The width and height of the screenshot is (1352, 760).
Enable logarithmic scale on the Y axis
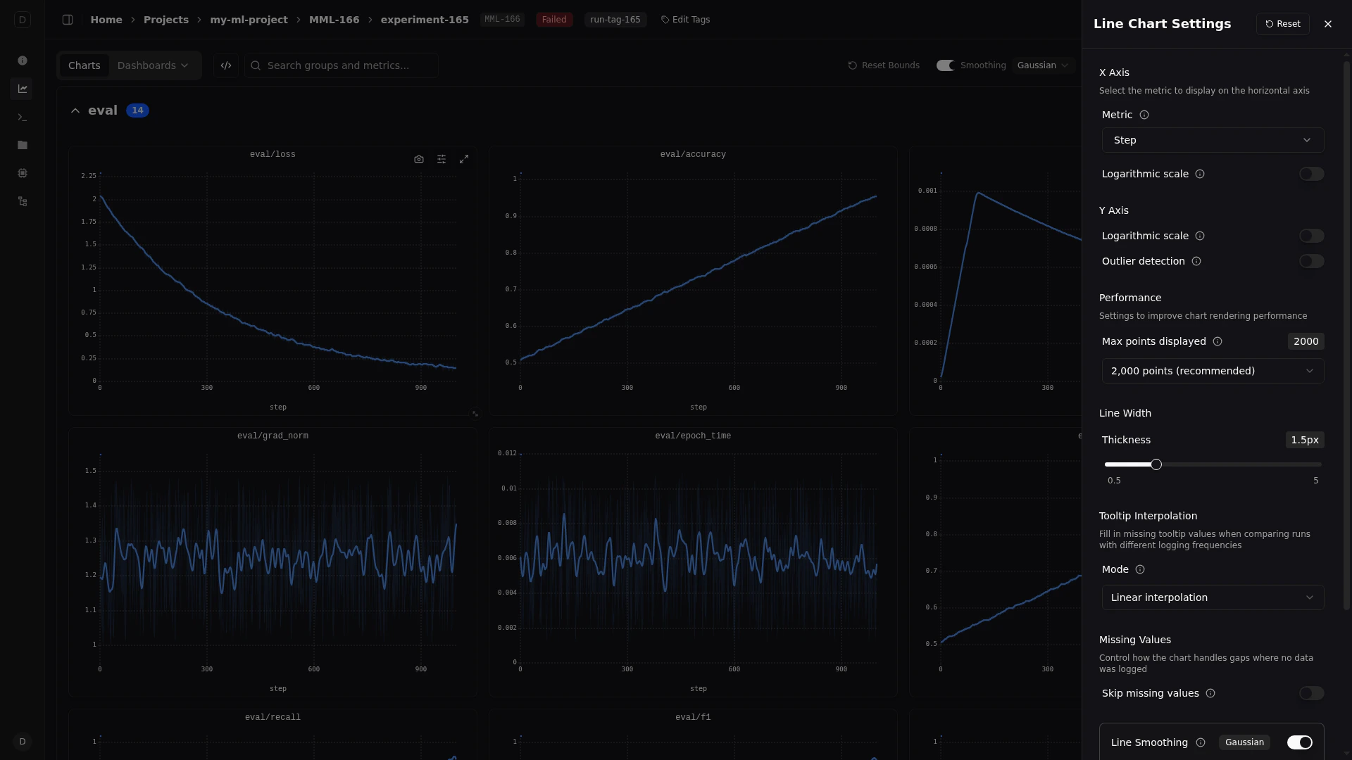(x=1311, y=236)
